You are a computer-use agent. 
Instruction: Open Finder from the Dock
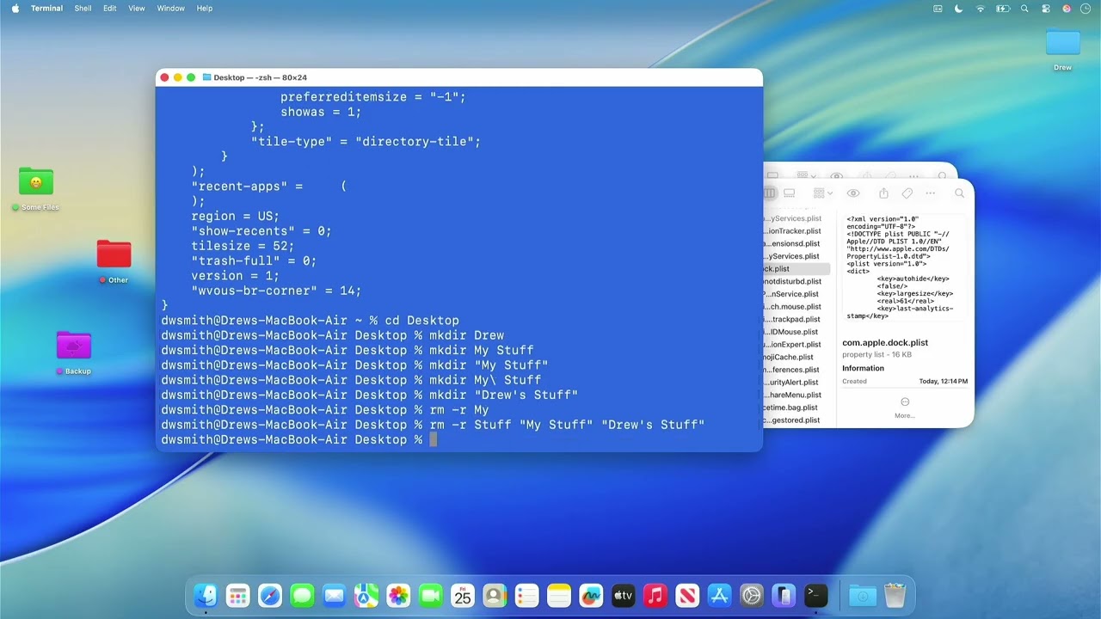click(206, 595)
